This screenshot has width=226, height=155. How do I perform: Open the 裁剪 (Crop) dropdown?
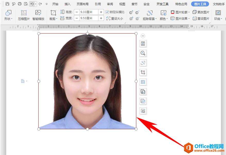(53, 15)
